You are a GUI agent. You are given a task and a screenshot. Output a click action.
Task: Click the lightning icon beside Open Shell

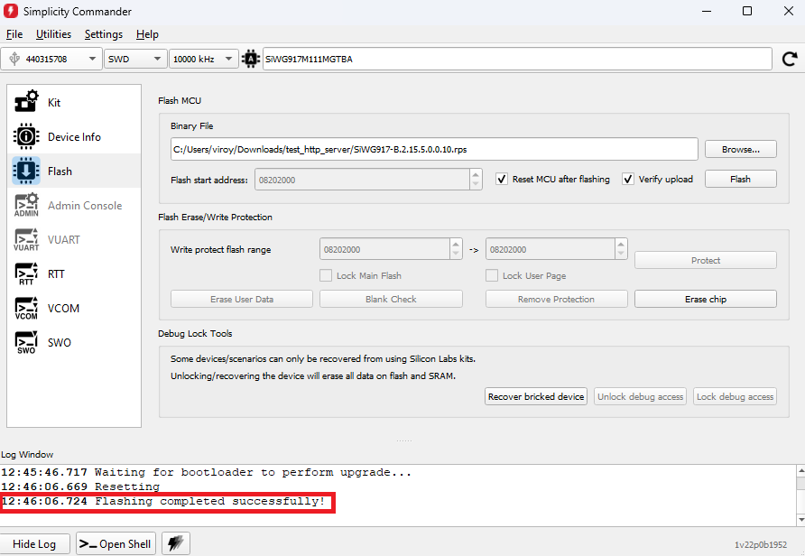pos(175,543)
